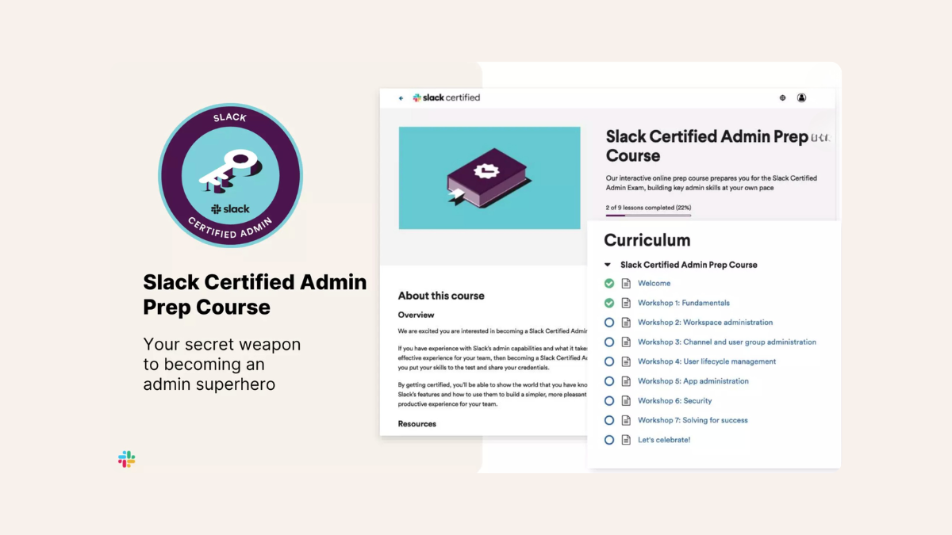This screenshot has width=952, height=535.
Task: Open Workshop 1: Fundamentals lesson
Action: click(x=684, y=303)
